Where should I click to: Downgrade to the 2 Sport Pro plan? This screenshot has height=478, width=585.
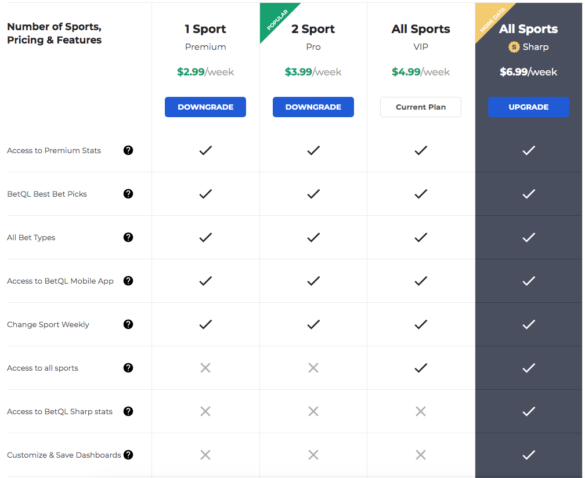click(313, 107)
